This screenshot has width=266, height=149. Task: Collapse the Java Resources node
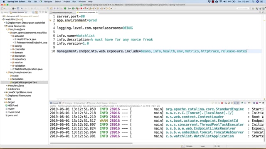tap(5, 26)
